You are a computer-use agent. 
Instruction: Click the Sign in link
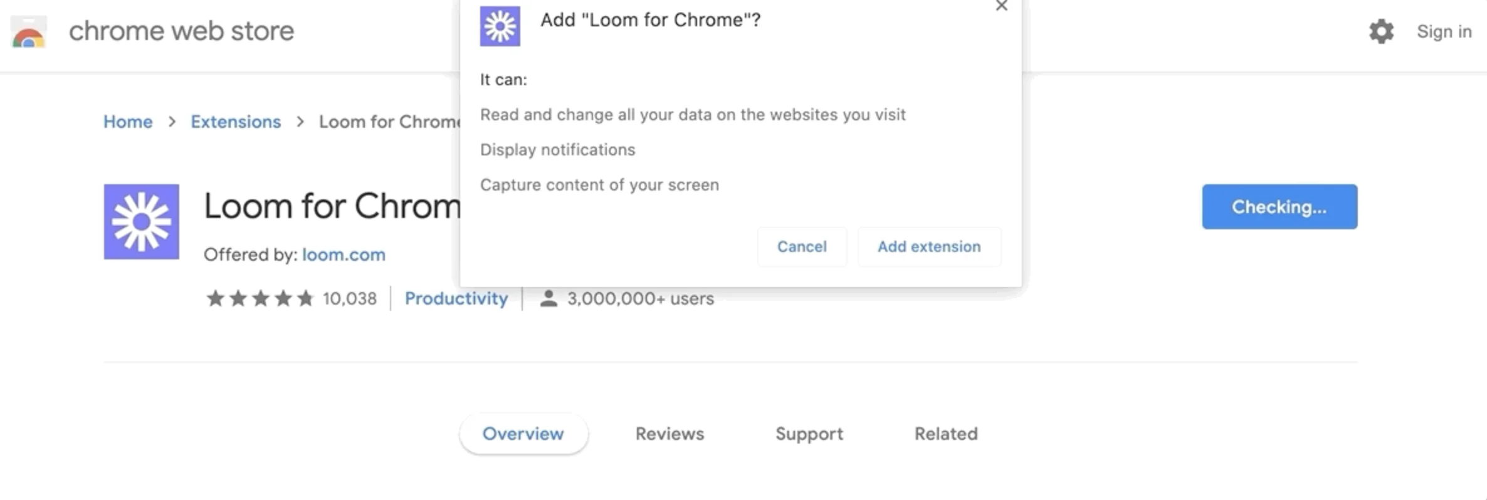(x=1444, y=31)
